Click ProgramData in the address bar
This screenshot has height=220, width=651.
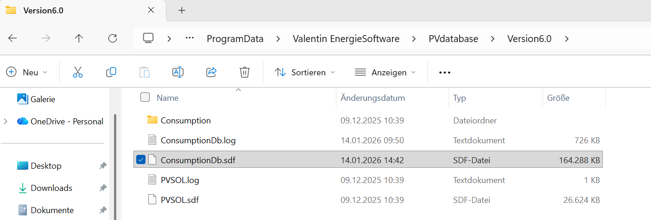point(235,39)
